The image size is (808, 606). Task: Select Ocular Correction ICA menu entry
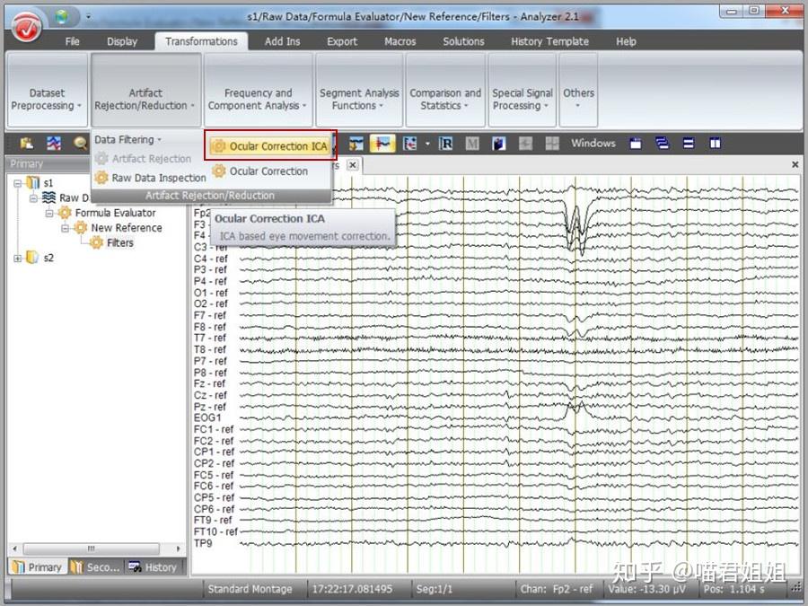tap(270, 146)
